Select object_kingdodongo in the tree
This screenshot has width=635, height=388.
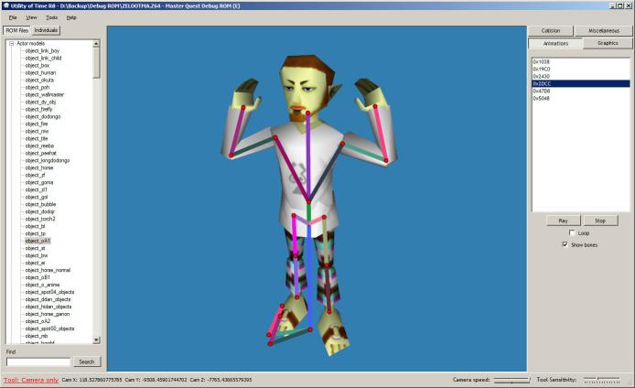[x=48, y=160]
